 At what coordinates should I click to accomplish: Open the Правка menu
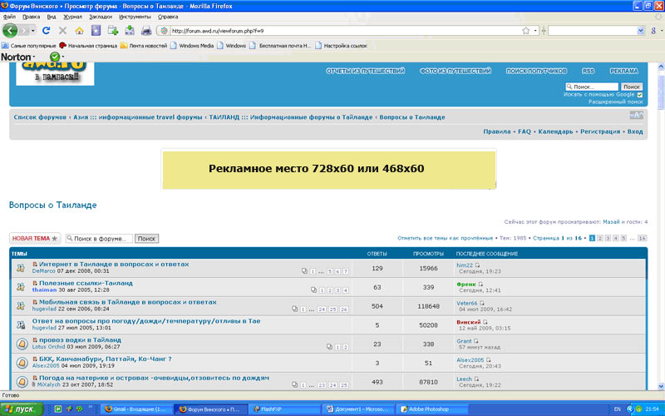click(32, 17)
